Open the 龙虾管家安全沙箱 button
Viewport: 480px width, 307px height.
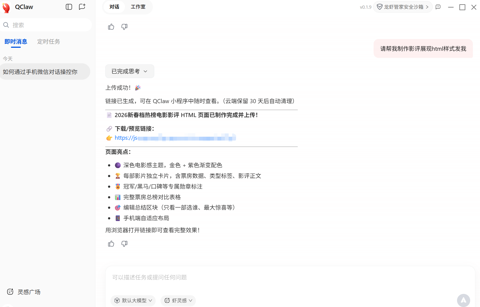click(403, 7)
